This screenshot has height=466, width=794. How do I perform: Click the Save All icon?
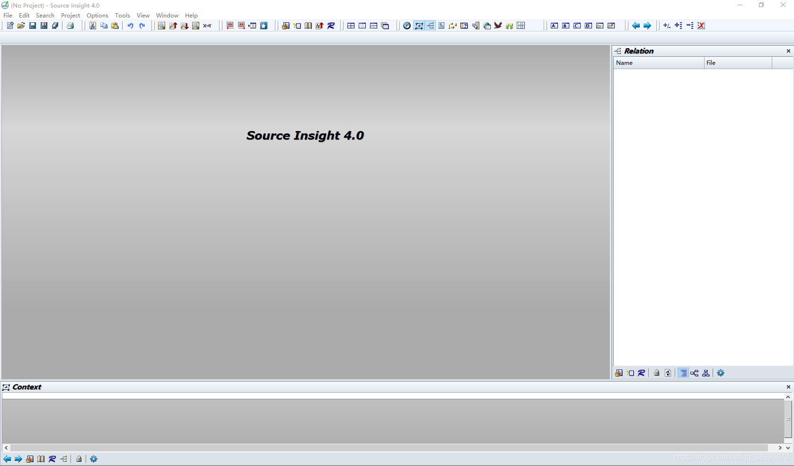point(55,26)
